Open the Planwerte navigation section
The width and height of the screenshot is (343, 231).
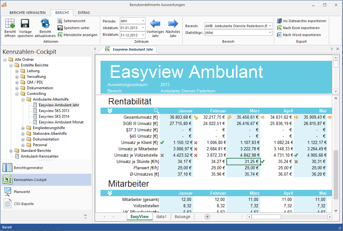(22, 192)
